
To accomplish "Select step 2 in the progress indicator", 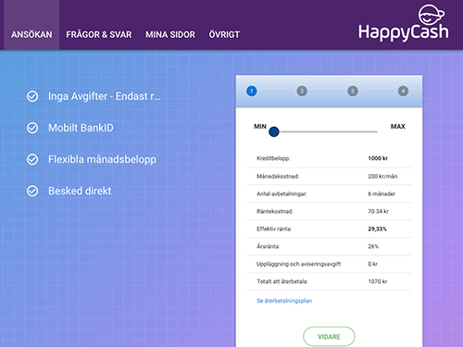I will coord(302,91).
